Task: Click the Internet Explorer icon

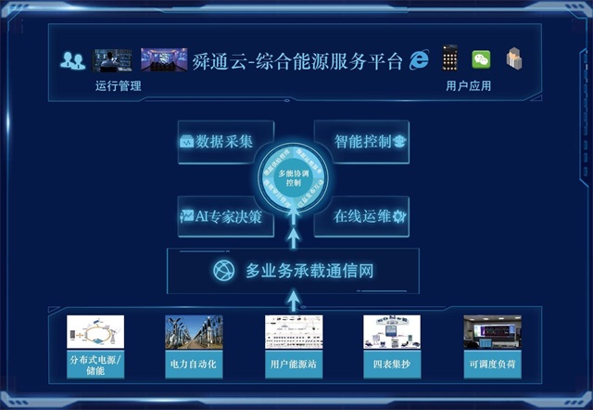Action: [419, 59]
